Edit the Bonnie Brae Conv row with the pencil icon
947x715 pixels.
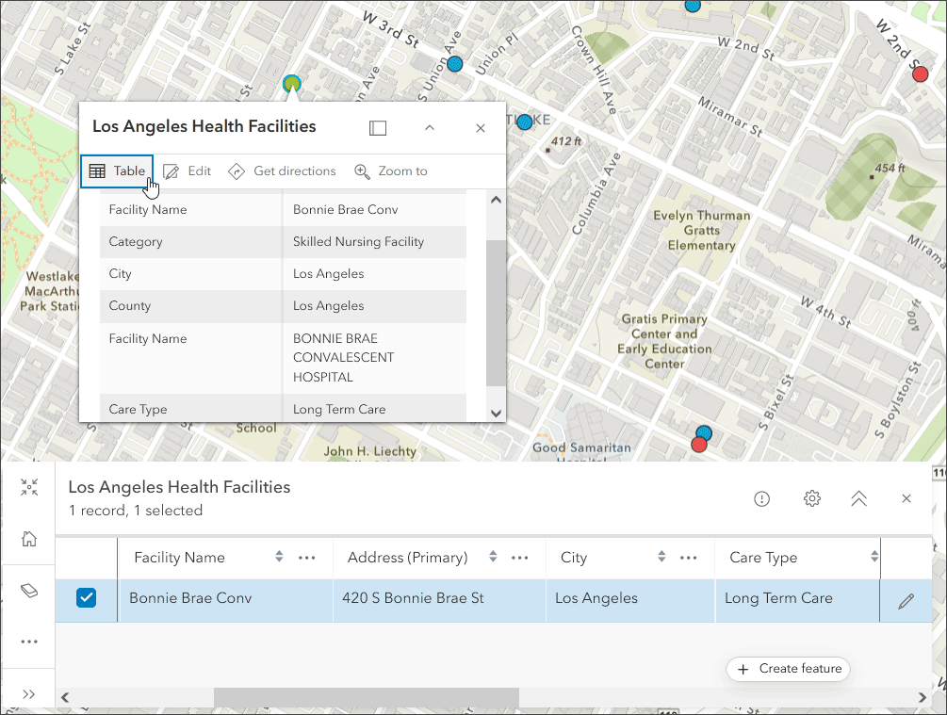906,601
